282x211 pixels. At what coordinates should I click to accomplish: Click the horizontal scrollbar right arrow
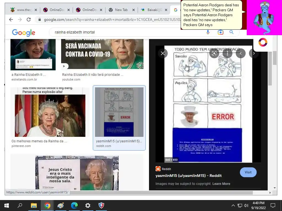tap(270, 193)
